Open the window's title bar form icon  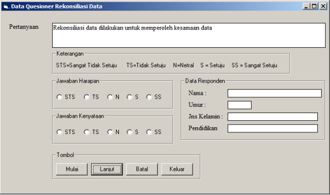(6, 6)
